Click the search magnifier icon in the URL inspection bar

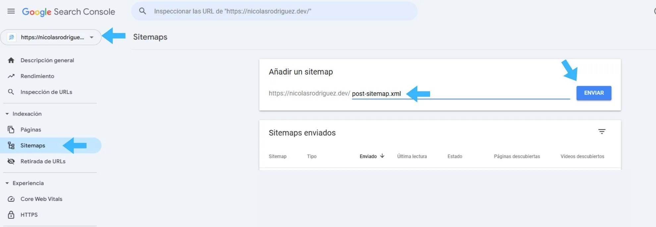coord(142,11)
